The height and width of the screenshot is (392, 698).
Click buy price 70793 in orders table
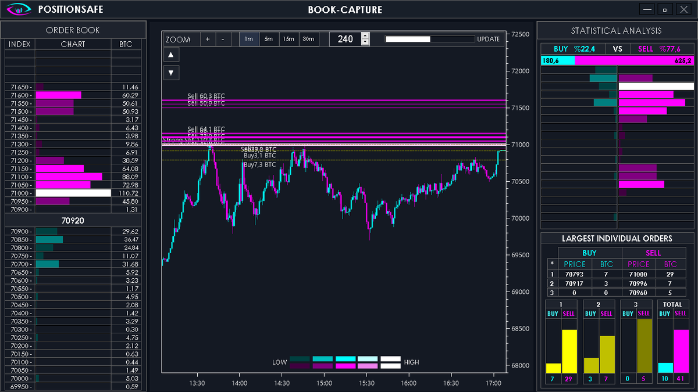pos(574,274)
